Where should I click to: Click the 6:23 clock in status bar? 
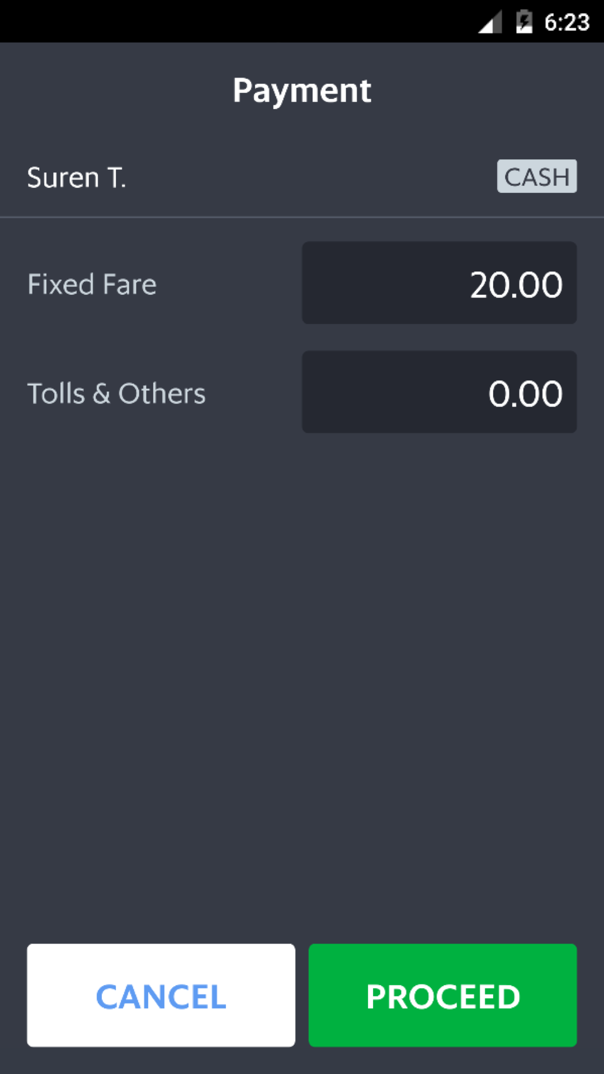[x=567, y=22]
